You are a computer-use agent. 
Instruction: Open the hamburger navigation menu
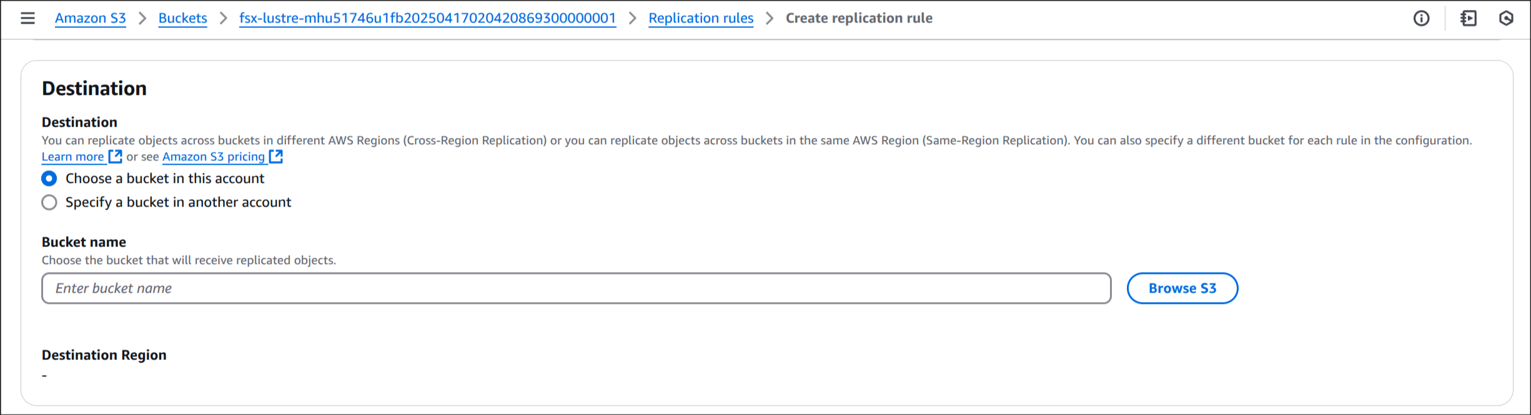pos(27,18)
